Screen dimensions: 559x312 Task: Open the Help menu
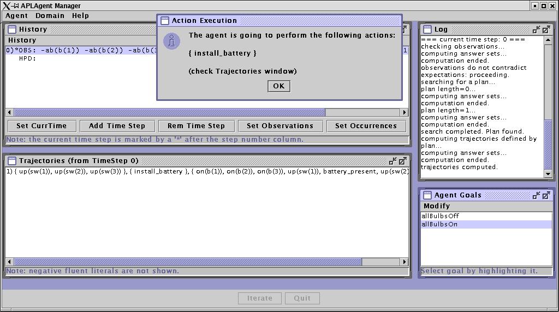pyautogui.click(x=80, y=16)
